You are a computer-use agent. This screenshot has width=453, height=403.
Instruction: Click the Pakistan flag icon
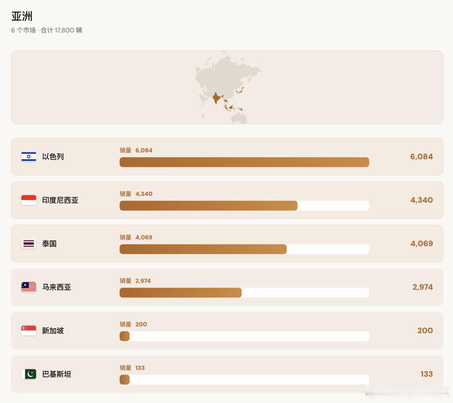(x=29, y=374)
